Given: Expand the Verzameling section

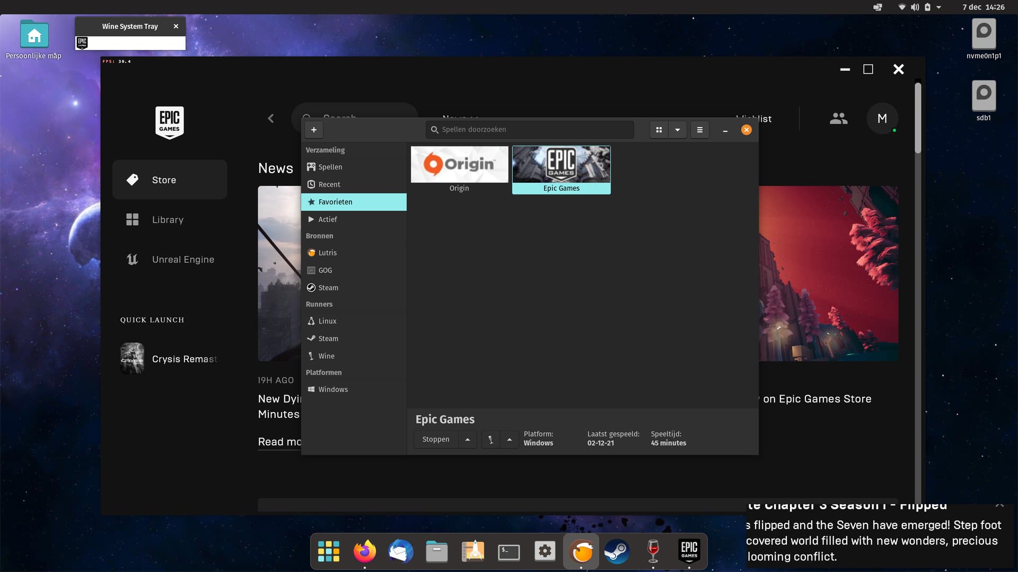Looking at the screenshot, I should point(325,150).
